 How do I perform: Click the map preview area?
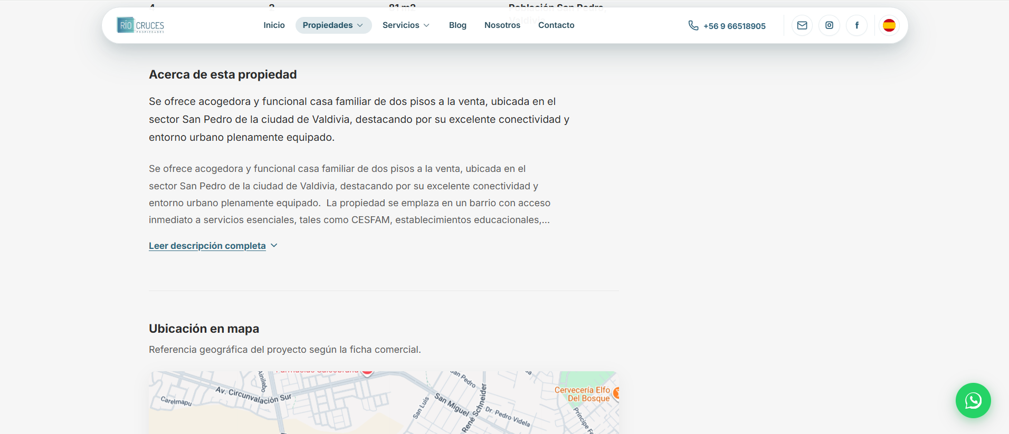(384, 402)
